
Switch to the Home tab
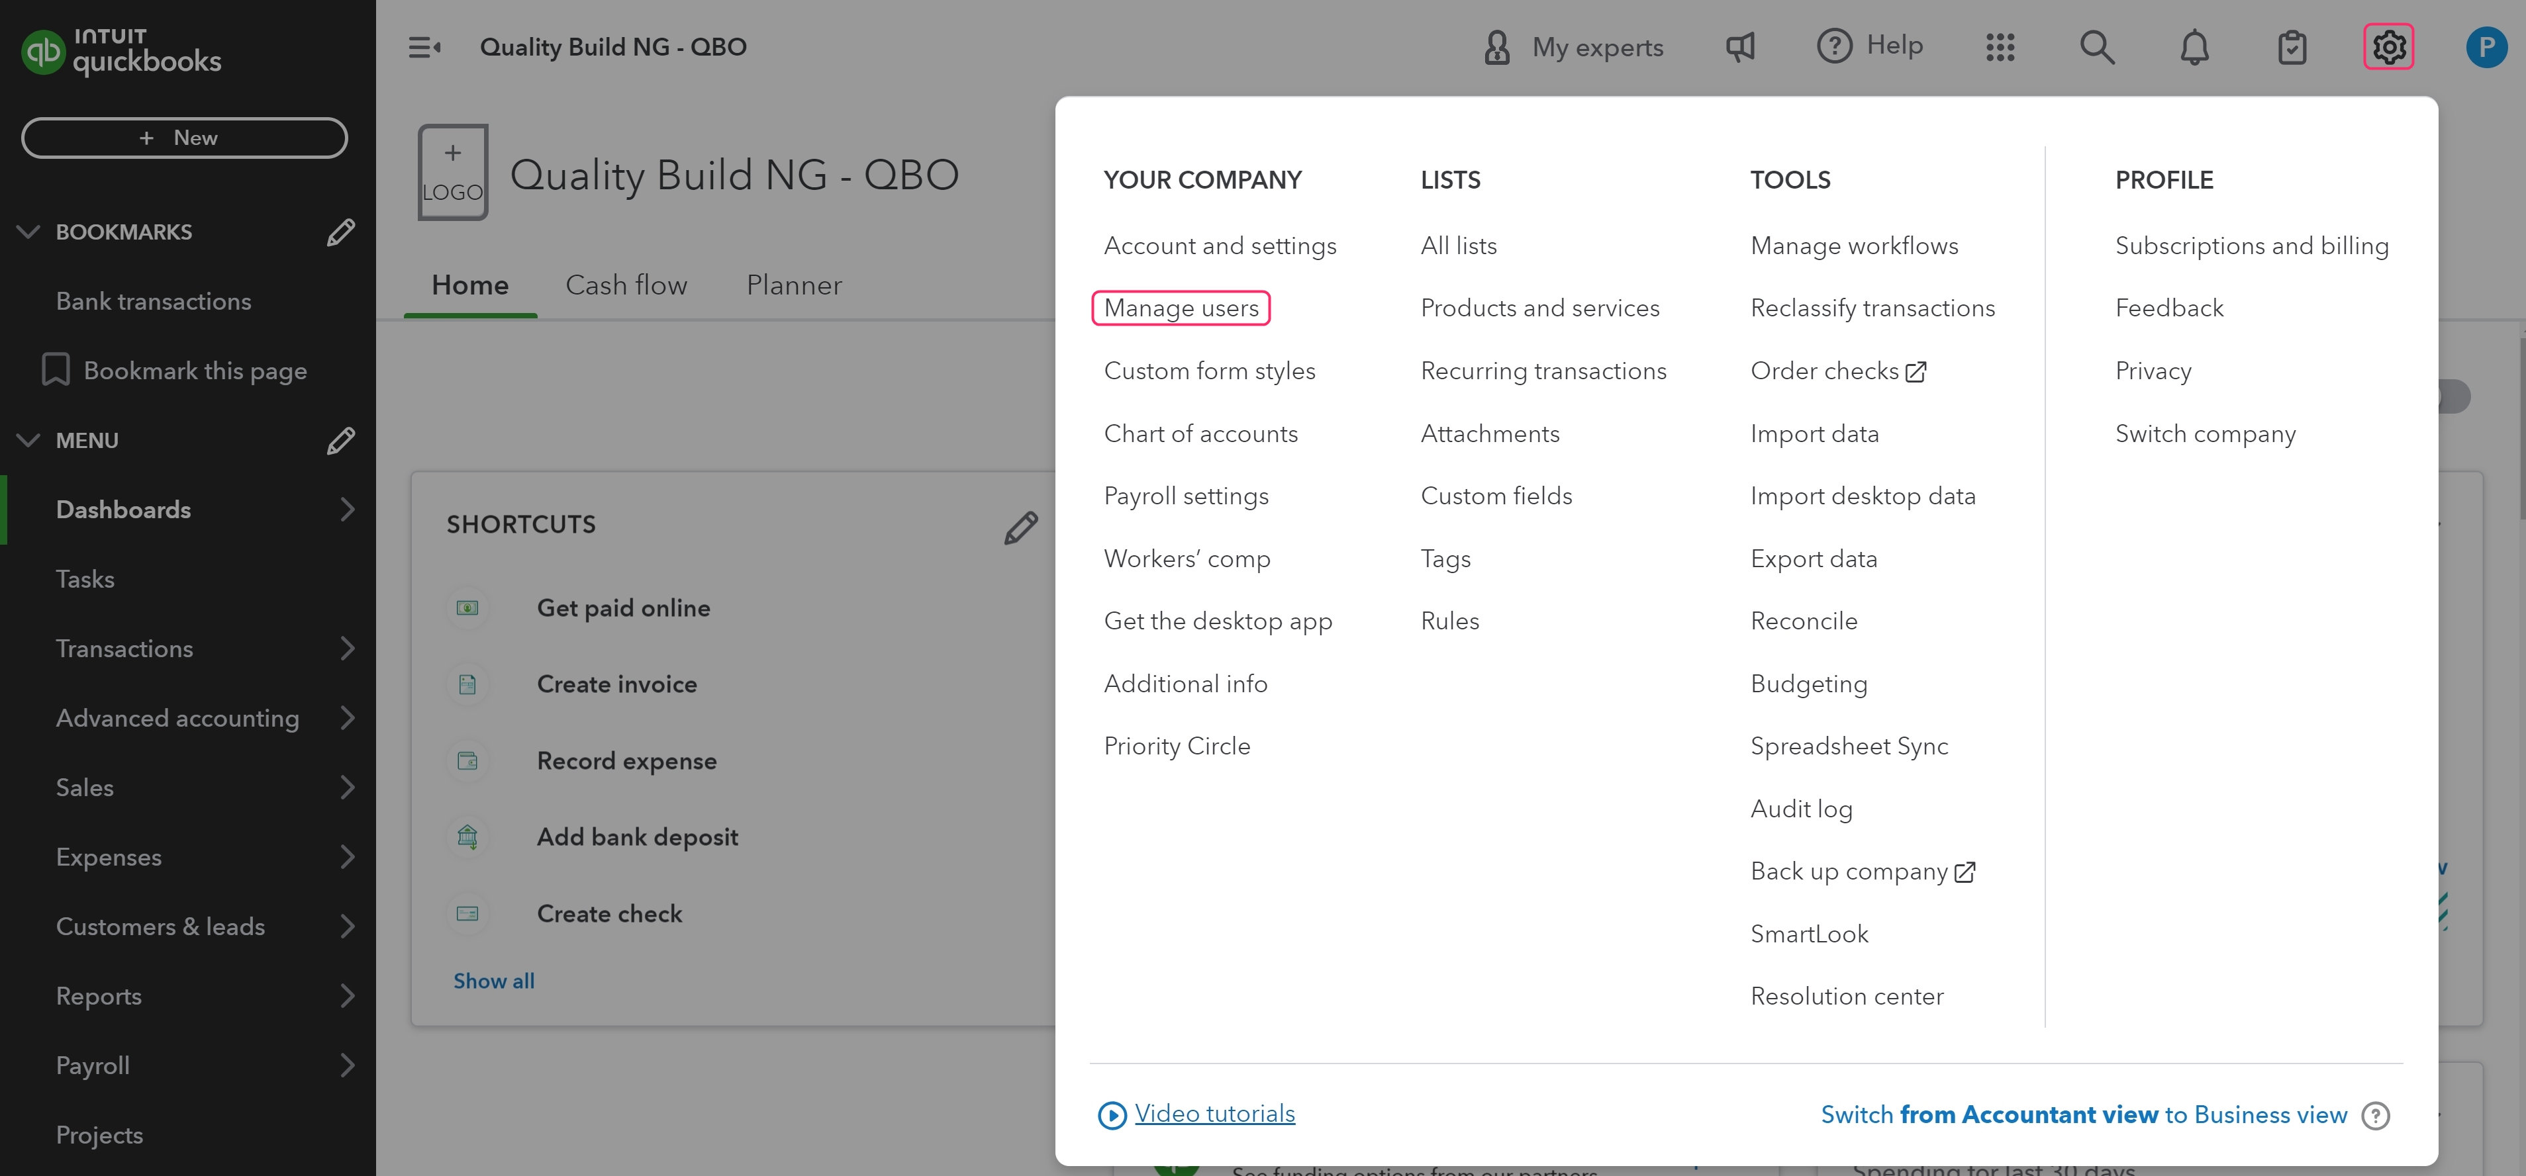[469, 285]
